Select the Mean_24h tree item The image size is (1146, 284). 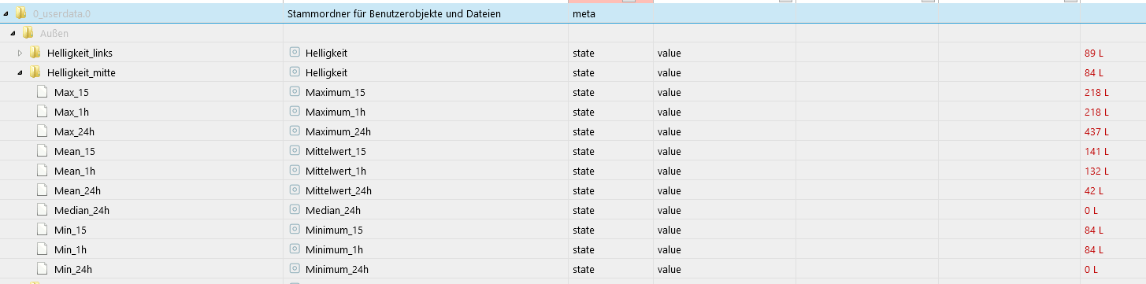click(77, 190)
